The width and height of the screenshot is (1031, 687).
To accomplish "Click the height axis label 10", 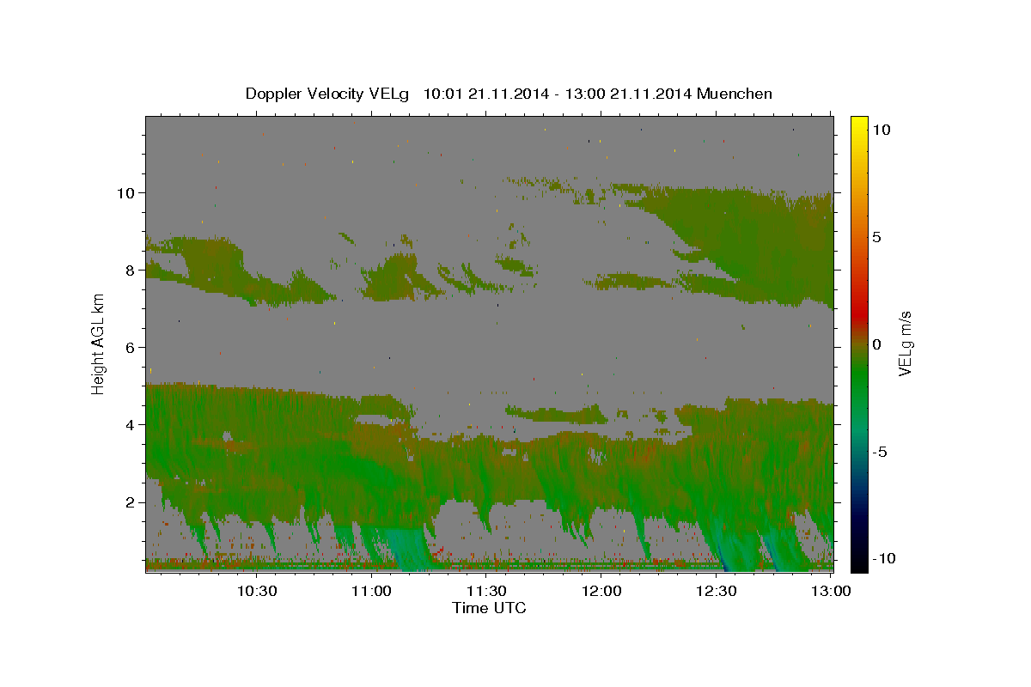I will (125, 192).
